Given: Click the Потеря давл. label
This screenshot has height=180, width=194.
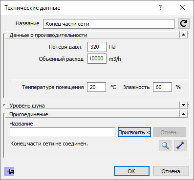Looking at the screenshot, I should pyautogui.click(x=65, y=47).
